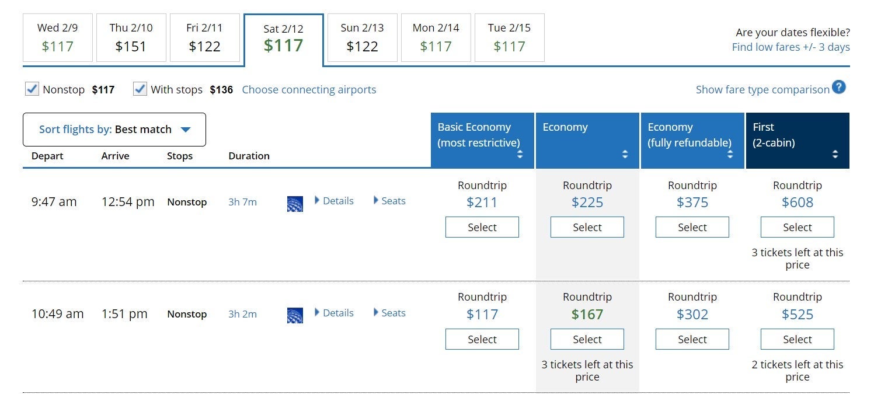Image resolution: width=881 pixels, height=394 pixels.
Task: Click the 3h 7m duration link
Action: tap(242, 203)
